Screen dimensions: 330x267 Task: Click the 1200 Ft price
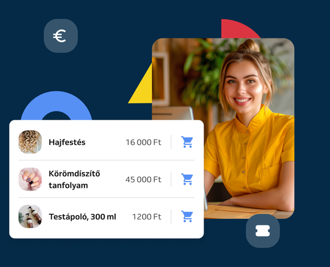point(147,216)
